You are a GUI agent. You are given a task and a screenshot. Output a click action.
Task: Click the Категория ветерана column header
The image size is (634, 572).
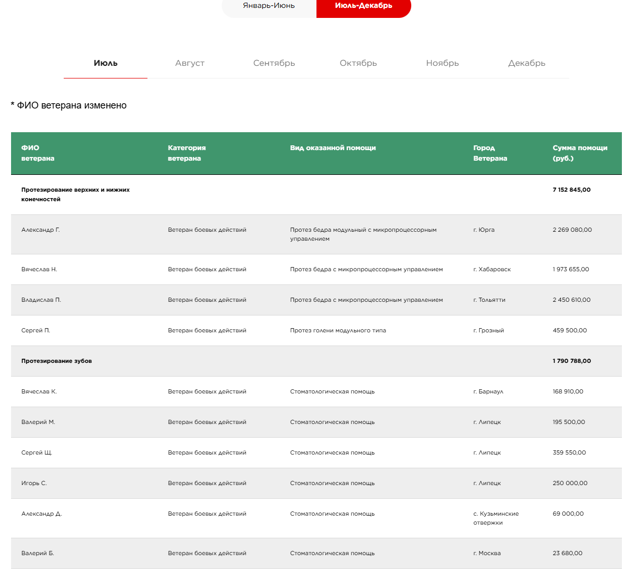(187, 153)
